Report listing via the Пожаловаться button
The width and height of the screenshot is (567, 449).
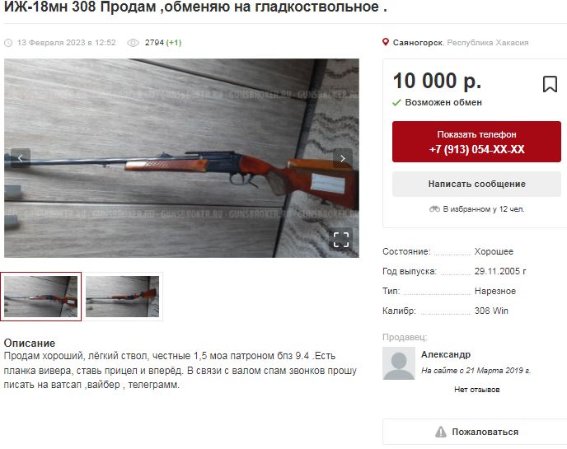click(476, 432)
